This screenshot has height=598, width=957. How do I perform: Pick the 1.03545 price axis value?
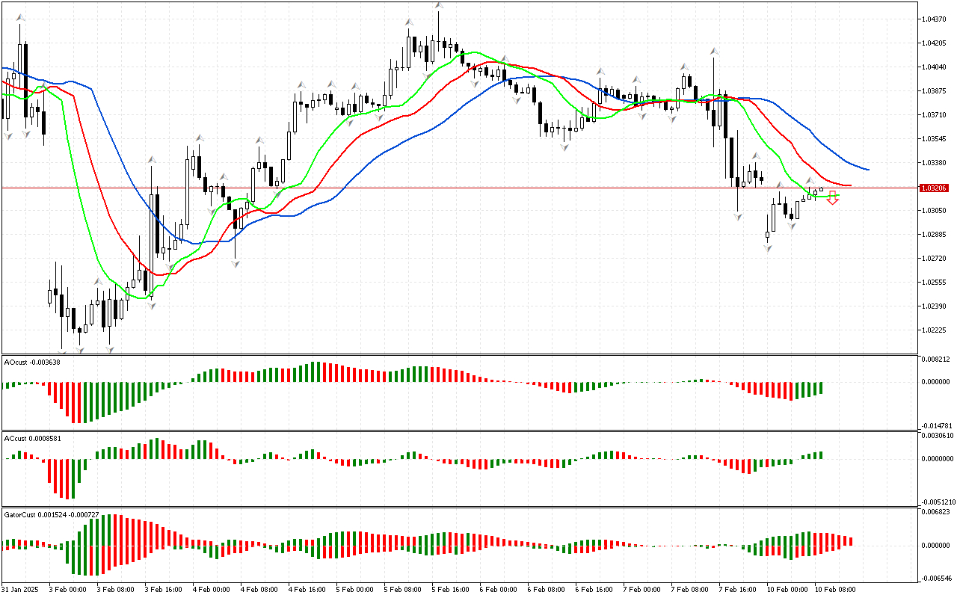tap(935, 138)
